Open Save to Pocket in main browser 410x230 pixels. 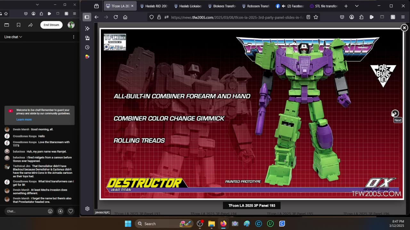click(x=342, y=17)
